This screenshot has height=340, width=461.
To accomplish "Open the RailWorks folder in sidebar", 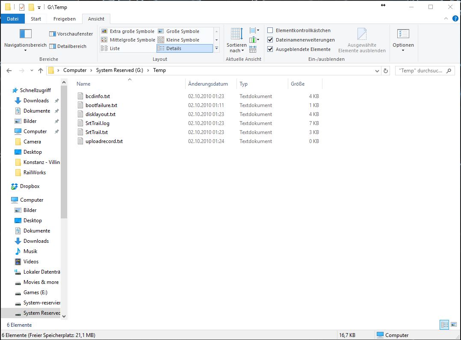I will point(34,173).
